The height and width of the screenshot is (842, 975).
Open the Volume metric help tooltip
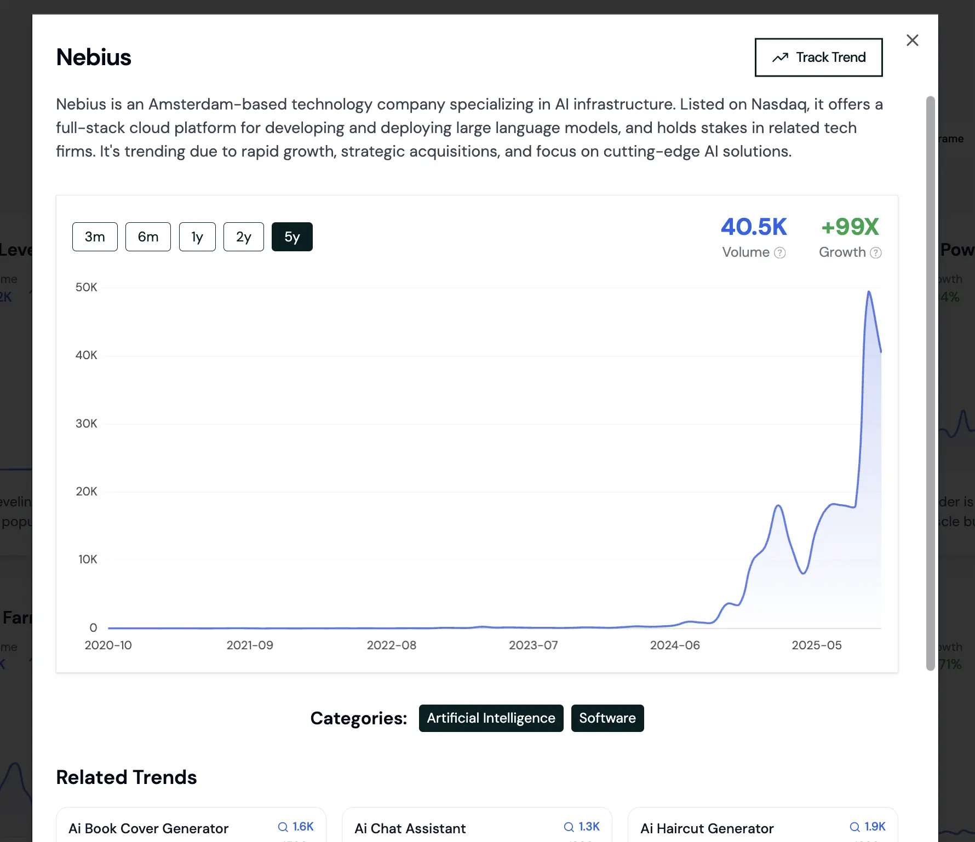coord(781,252)
